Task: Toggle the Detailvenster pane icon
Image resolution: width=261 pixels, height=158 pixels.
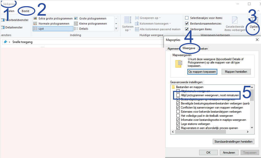Action: point(3,27)
